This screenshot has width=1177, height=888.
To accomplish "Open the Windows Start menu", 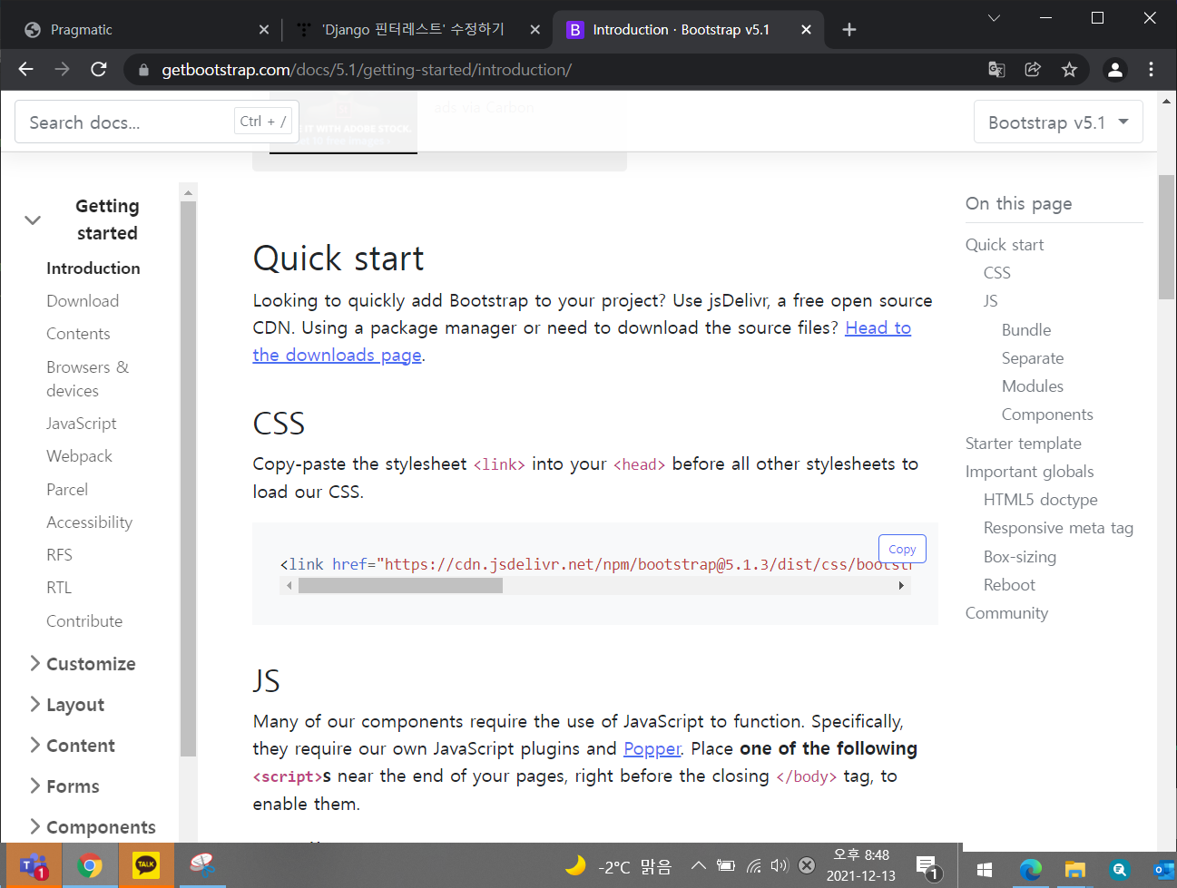I will tap(985, 869).
